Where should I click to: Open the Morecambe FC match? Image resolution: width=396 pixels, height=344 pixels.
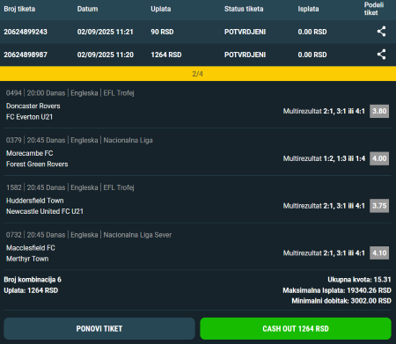coord(30,153)
